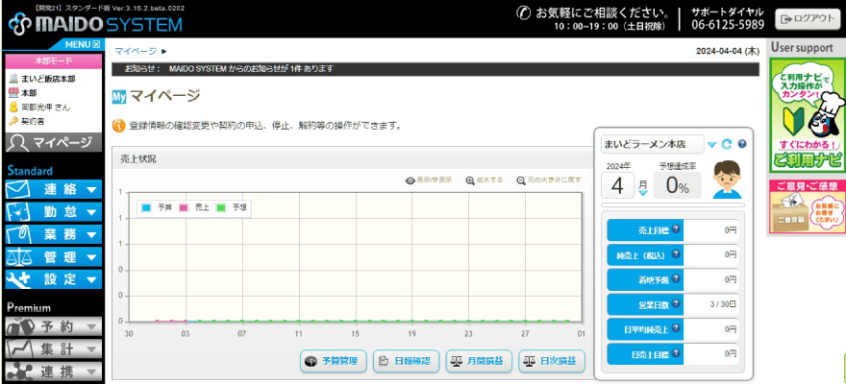Open the ご利用ナビ banner
The height and width of the screenshot is (384, 846).
808,114
